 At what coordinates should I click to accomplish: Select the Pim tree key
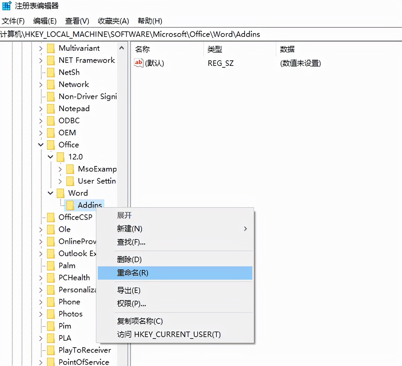coord(65,326)
